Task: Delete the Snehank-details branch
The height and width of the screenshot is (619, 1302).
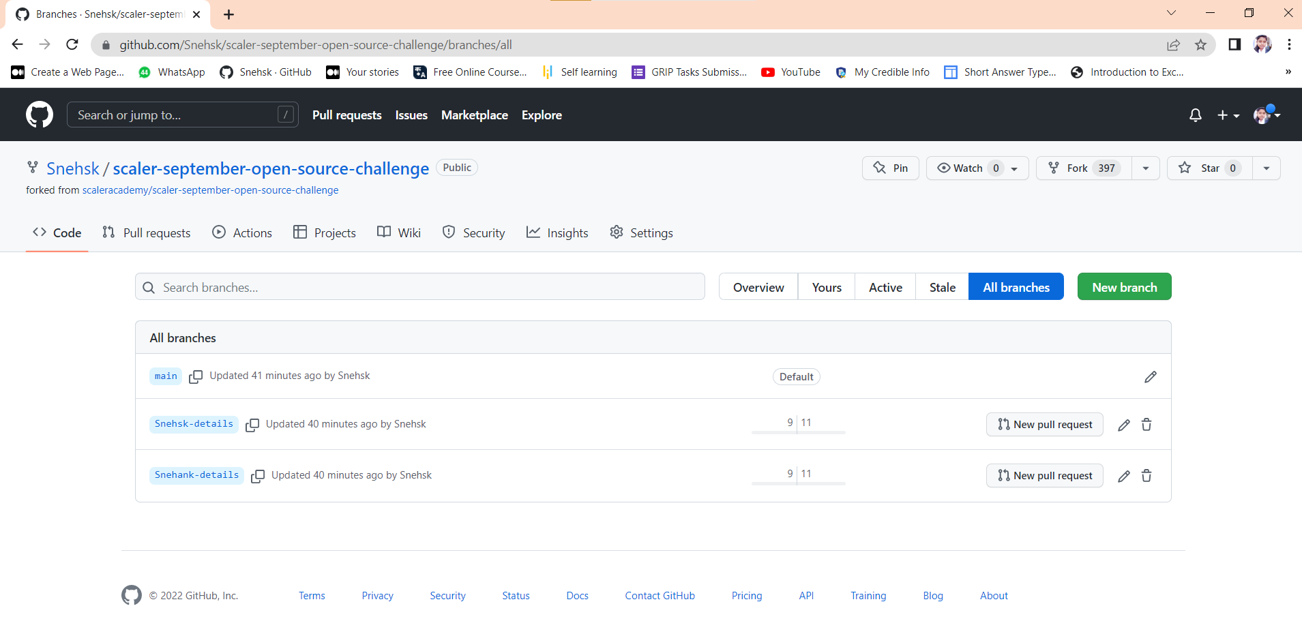Action: (1146, 475)
